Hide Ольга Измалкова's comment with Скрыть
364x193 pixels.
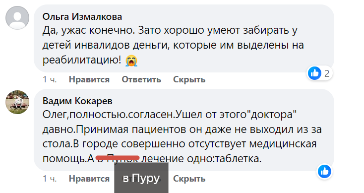[x=189, y=79]
